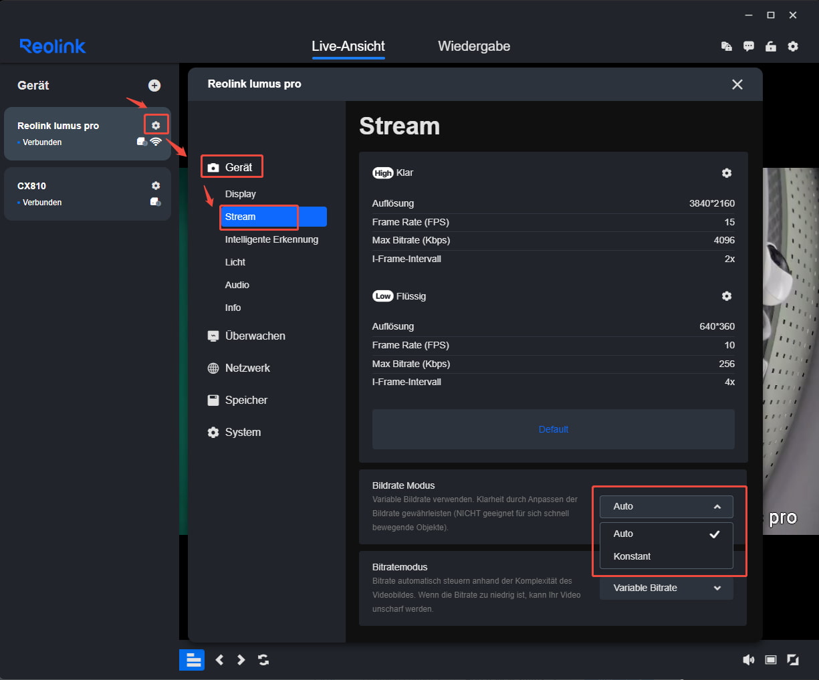Click the speaker volume icon
This screenshot has width=819, height=680.
(x=749, y=660)
